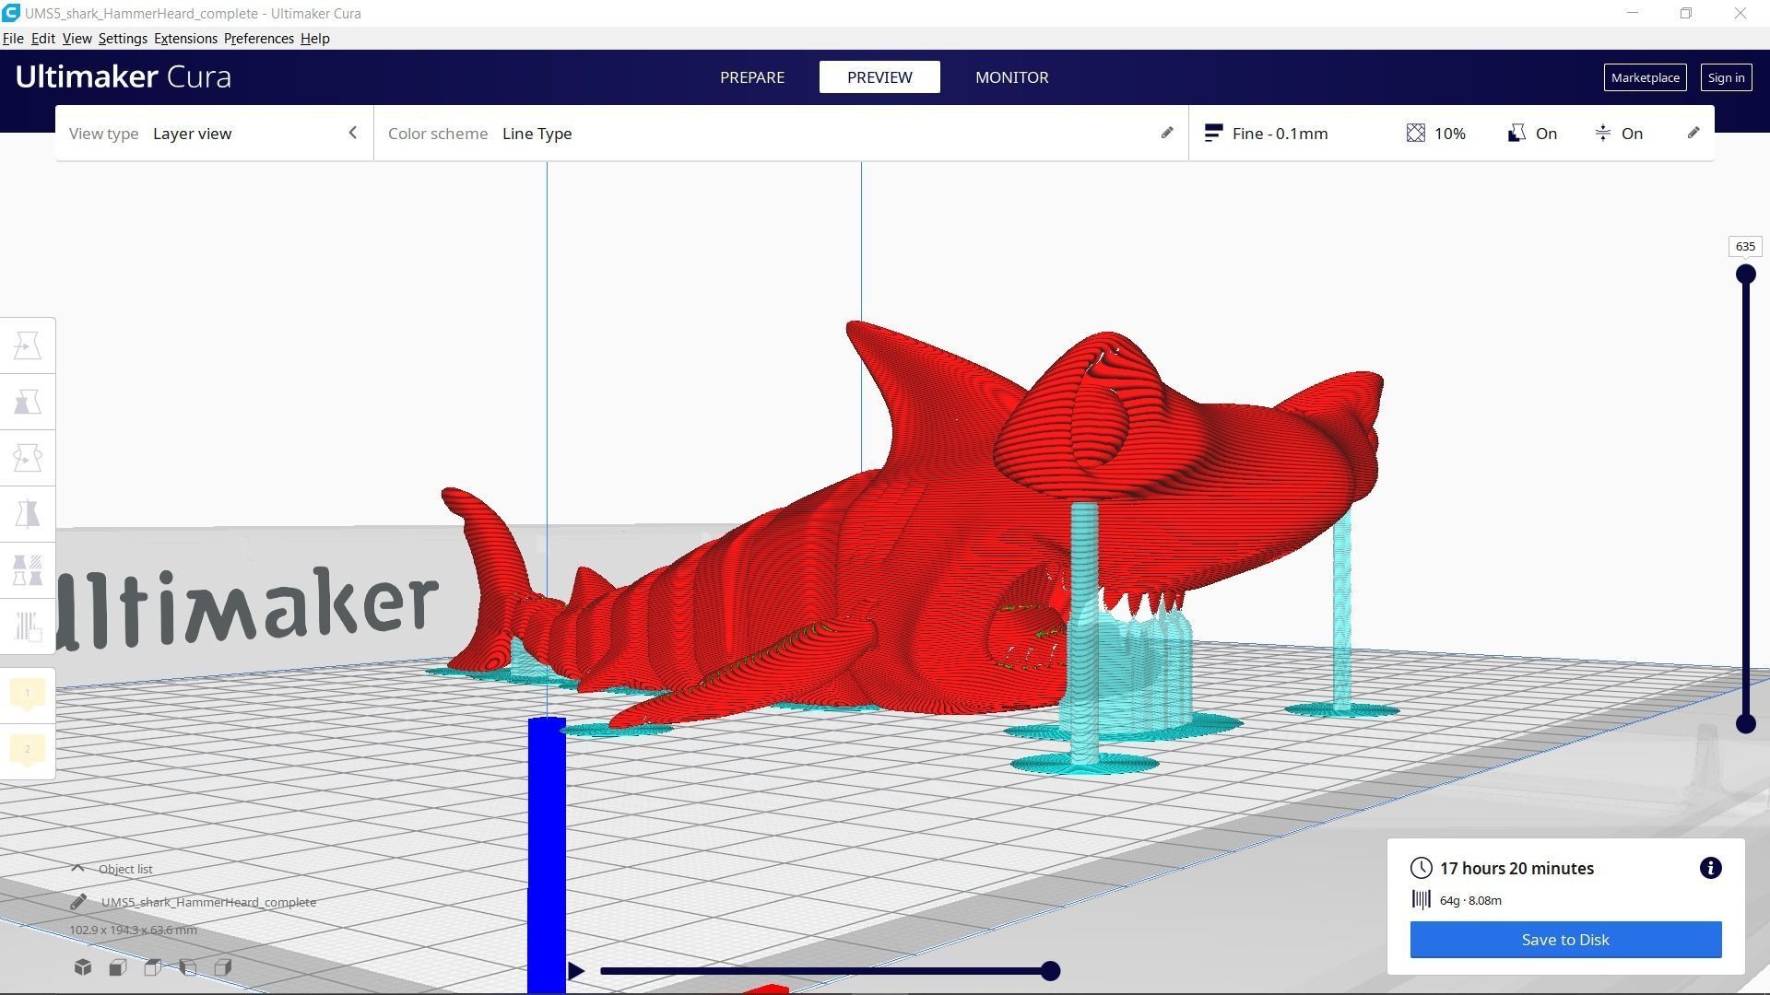Click the adhesion On indicator
1770x995 pixels.
1619,134
